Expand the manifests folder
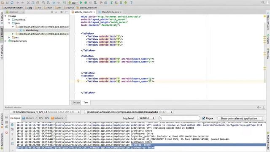 coord(9,20)
